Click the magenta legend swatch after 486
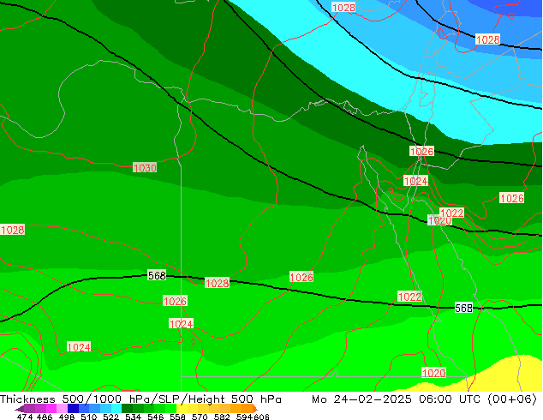This screenshot has height=420, width=543. [51, 408]
